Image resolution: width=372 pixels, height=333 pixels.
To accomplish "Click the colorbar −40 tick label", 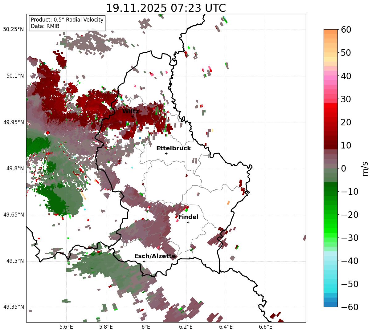I will click(x=350, y=261).
